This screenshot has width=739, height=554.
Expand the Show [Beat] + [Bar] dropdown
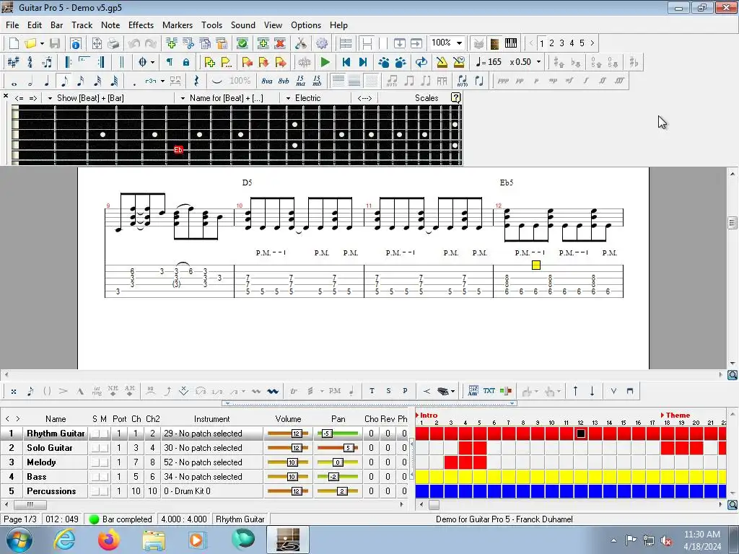coord(50,98)
